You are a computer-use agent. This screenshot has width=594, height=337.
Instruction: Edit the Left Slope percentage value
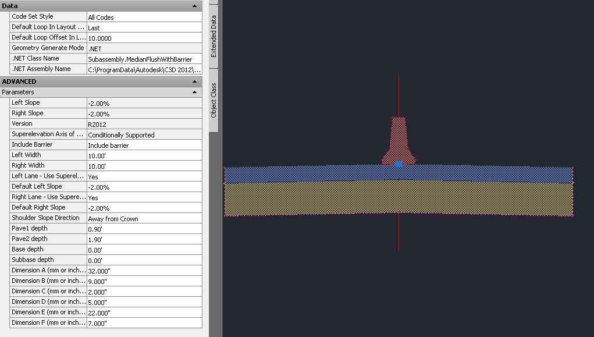coord(144,102)
